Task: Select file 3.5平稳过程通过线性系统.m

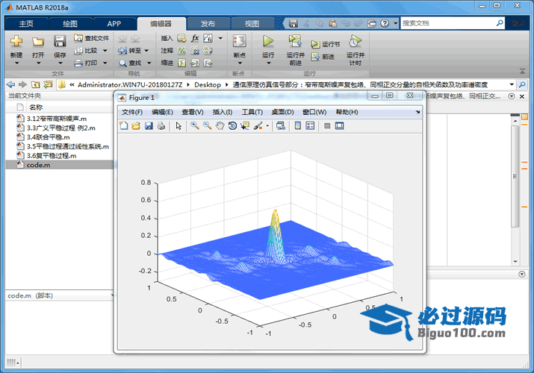Action: [68, 146]
